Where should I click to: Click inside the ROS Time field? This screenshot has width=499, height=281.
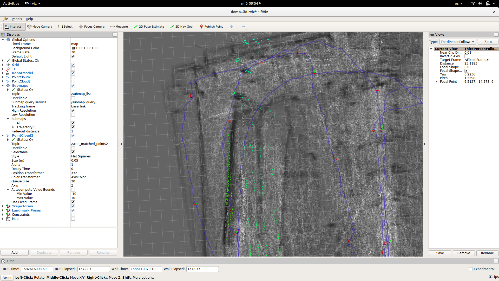tap(37, 269)
